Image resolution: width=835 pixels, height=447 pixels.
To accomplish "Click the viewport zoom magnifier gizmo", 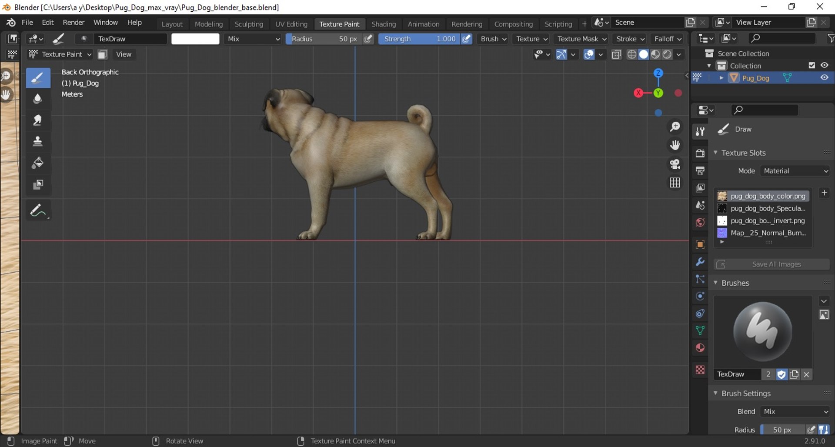I will coord(675,127).
